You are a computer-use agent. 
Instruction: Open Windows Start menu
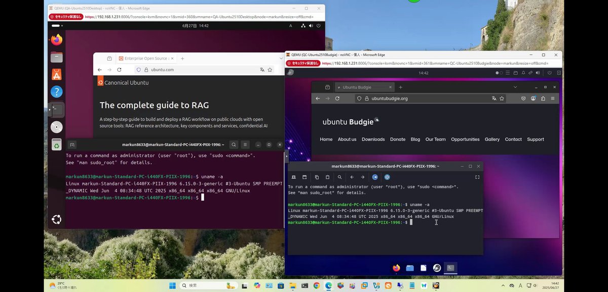172,285
